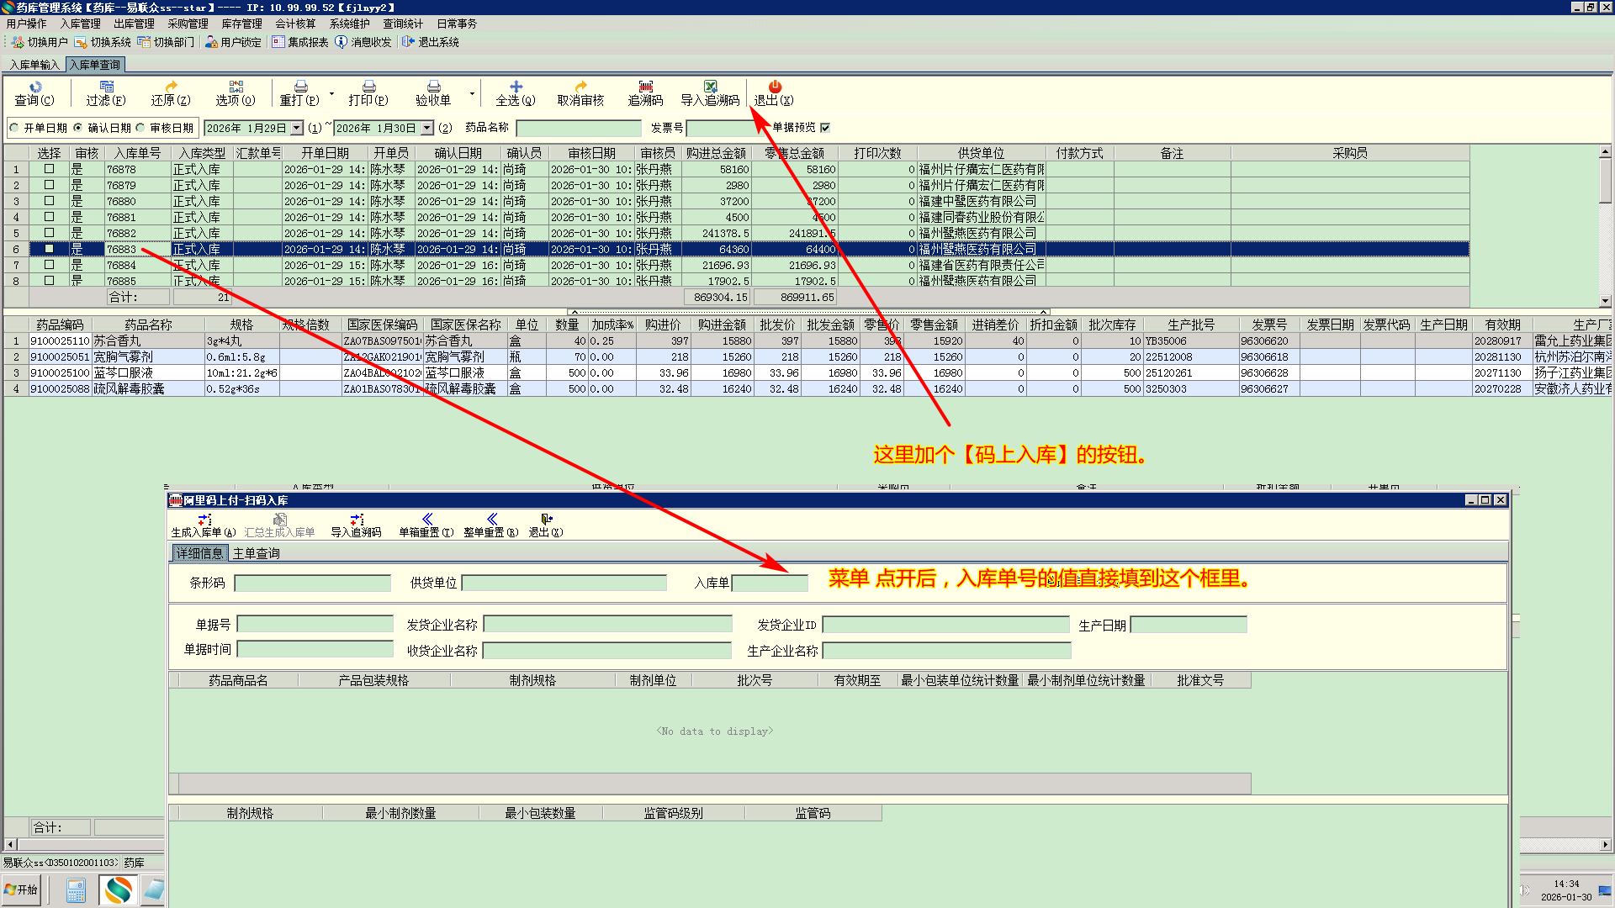Click the 导入追溯码 Excel icon in main toolbar

click(710, 87)
